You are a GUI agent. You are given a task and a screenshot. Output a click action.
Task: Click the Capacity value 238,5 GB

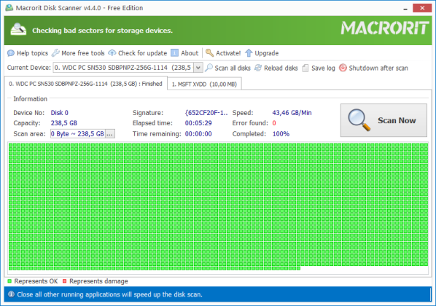[63, 123]
